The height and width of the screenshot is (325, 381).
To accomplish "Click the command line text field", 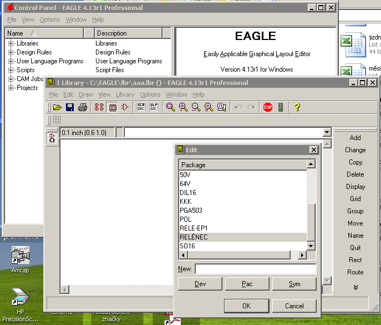I will [x=223, y=132].
